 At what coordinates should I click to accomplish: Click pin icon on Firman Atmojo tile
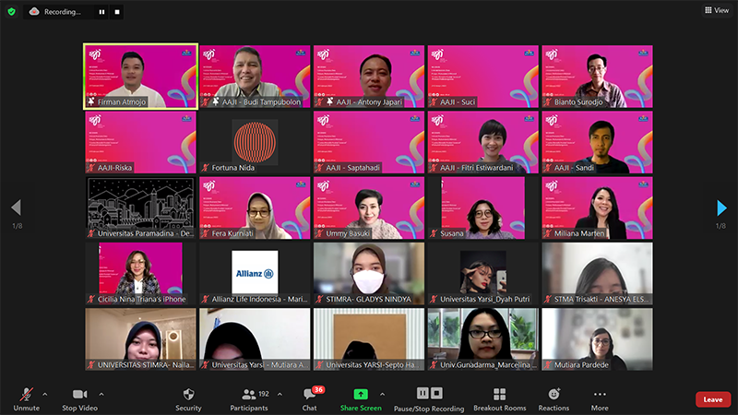click(91, 101)
